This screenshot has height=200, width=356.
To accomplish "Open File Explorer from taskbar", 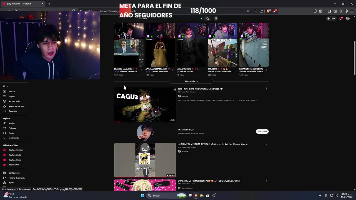I will (x=202, y=196).
